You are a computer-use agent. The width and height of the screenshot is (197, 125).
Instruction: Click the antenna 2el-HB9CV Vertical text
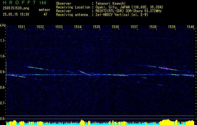click(x=112, y=15)
